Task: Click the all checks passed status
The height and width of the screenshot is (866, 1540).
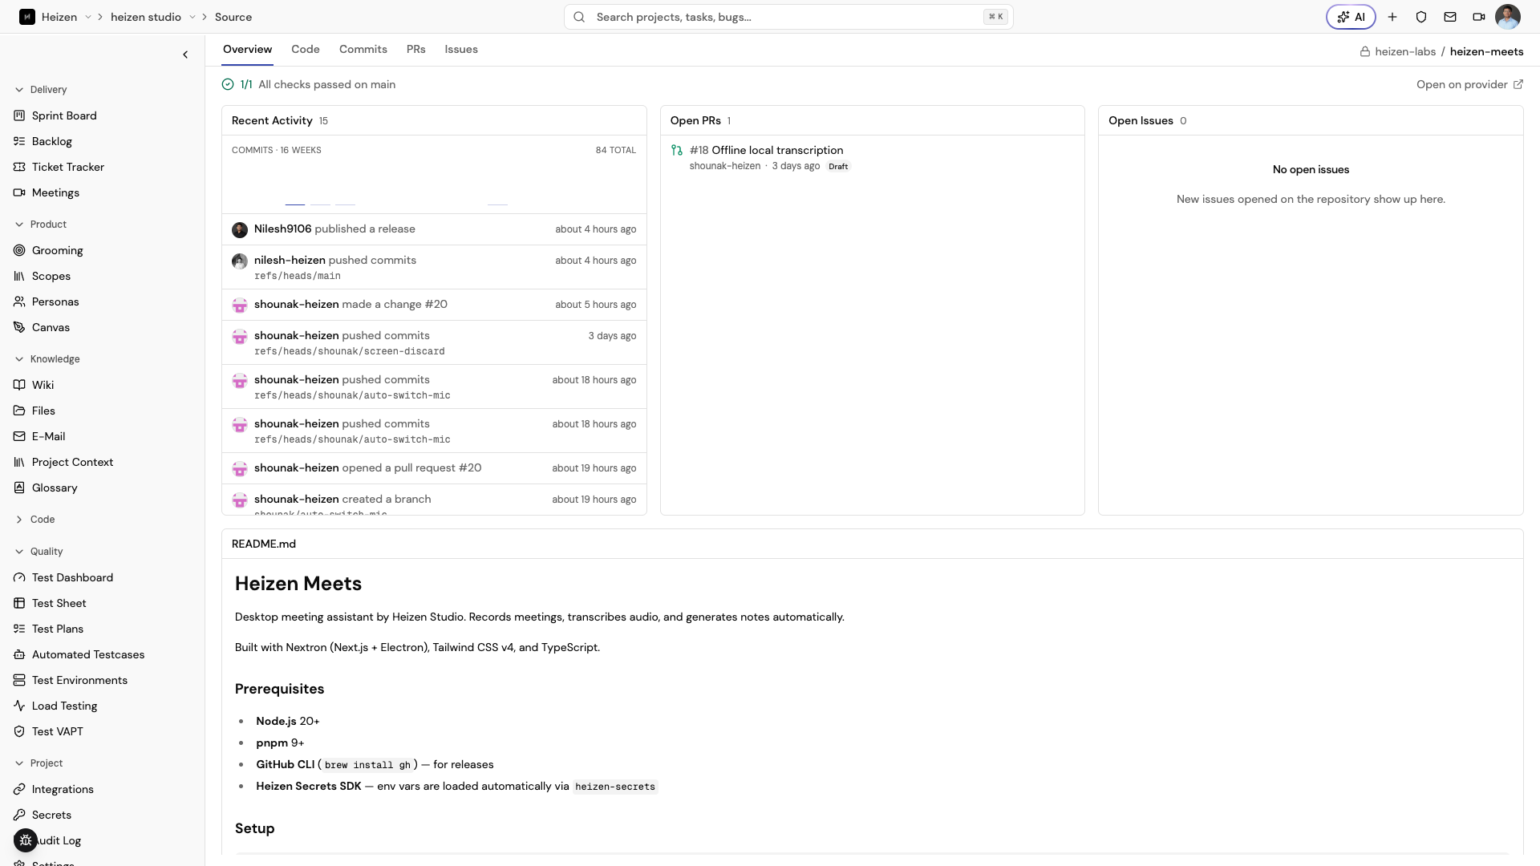Action: 309,84
